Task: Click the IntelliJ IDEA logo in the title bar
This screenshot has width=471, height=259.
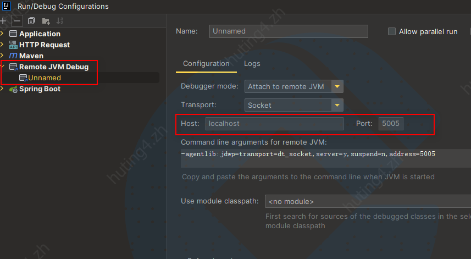Action: pyautogui.click(x=6, y=6)
